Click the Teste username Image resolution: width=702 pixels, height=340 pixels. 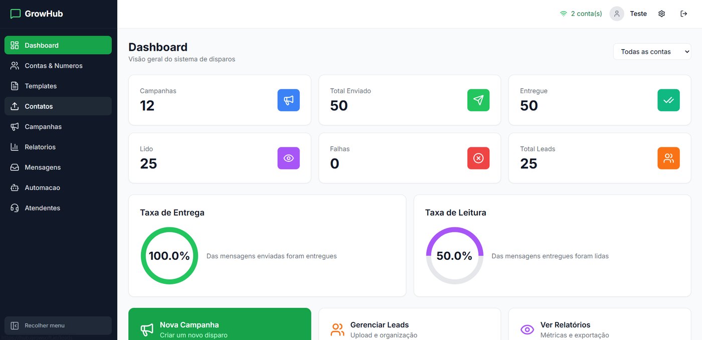point(638,14)
